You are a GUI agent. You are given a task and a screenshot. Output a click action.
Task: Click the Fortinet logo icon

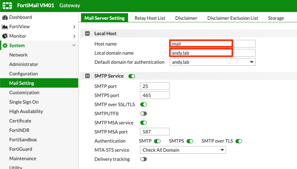[7, 5]
